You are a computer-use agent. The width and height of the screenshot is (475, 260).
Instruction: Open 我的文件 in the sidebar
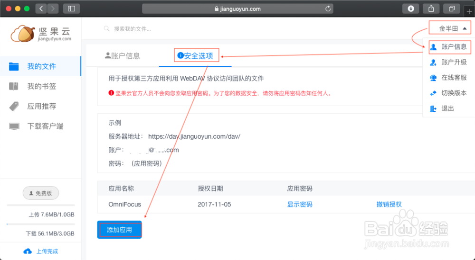coord(40,66)
